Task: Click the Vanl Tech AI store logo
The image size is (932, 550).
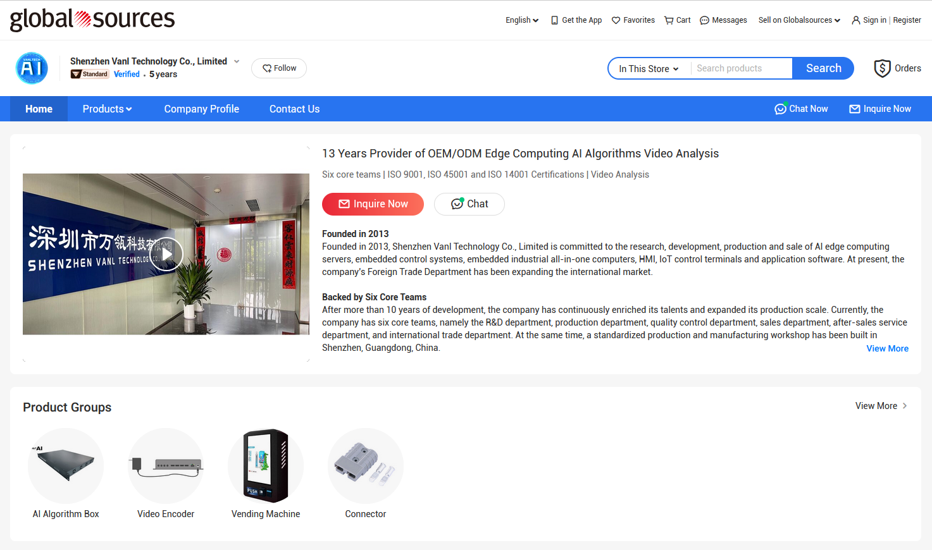Action: 32,68
